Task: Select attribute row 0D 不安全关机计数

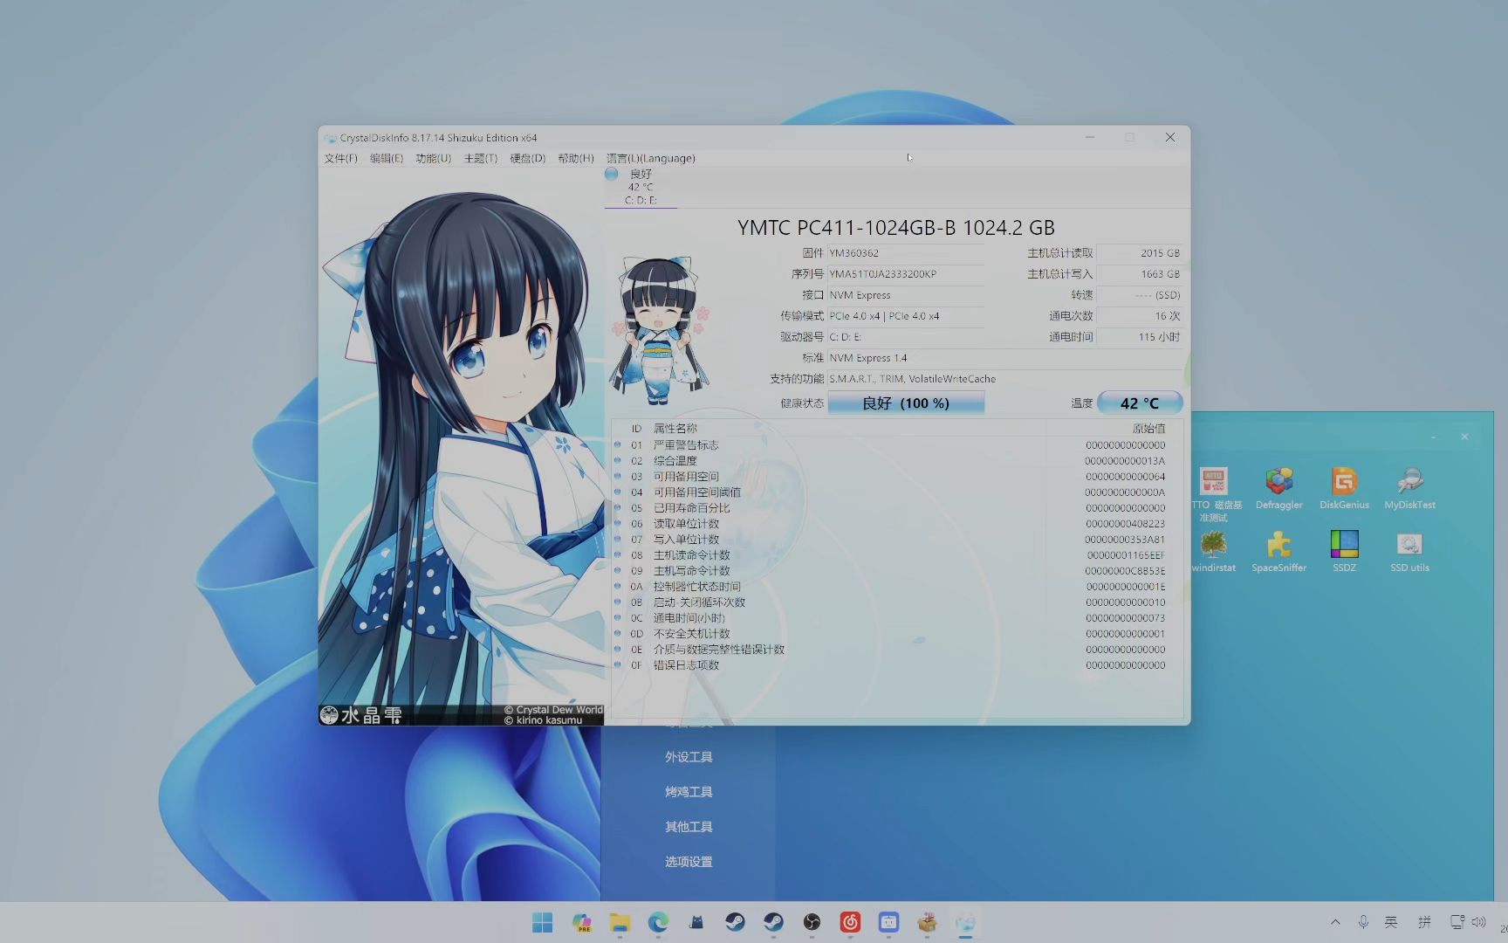Action: 896,634
